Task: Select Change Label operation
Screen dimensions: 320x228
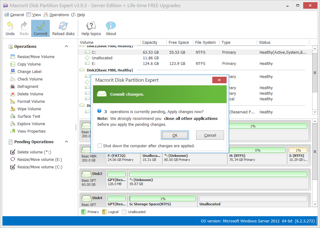Action: coord(26,72)
